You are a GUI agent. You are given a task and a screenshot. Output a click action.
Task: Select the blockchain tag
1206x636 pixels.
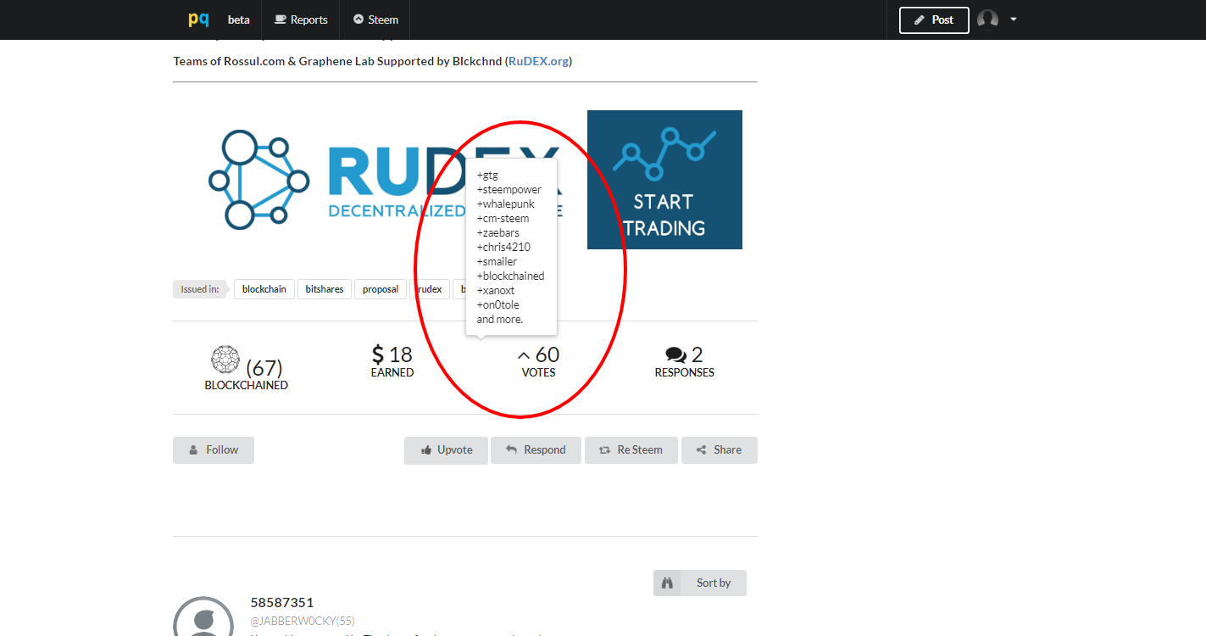point(264,289)
